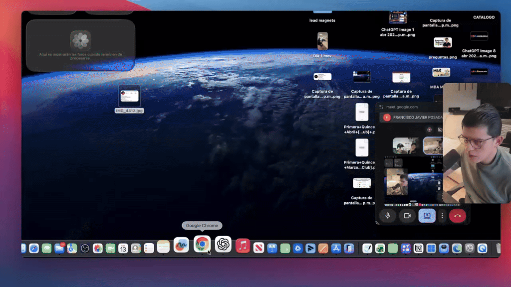Open Notes app in the dock

tap(163, 247)
